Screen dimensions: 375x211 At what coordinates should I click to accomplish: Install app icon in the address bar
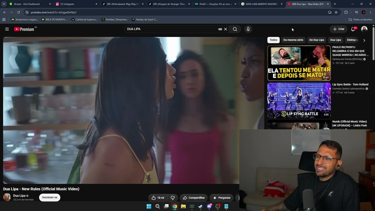[x=330, y=12]
